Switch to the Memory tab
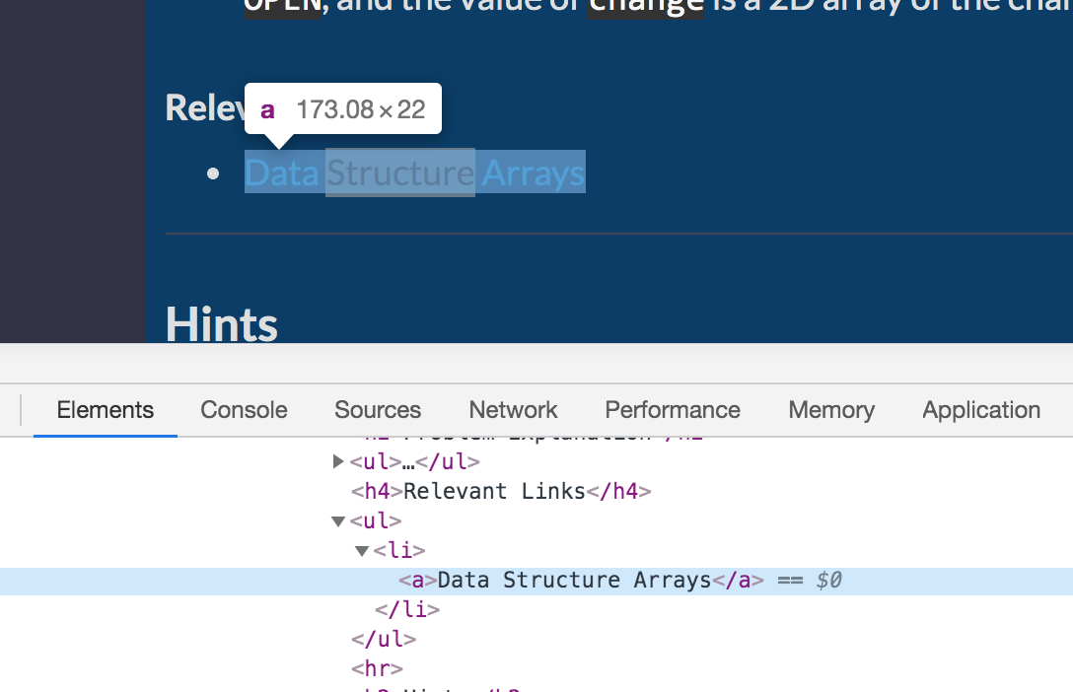The width and height of the screenshot is (1073, 692). pyautogui.click(x=831, y=410)
